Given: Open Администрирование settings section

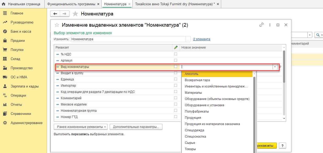Looking at the screenshot, I should pyautogui.click(x=26, y=123).
